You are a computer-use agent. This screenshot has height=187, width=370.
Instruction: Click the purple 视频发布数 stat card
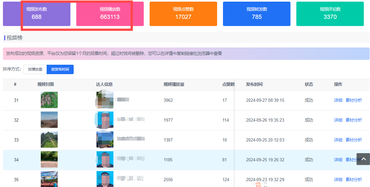(37, 14)
